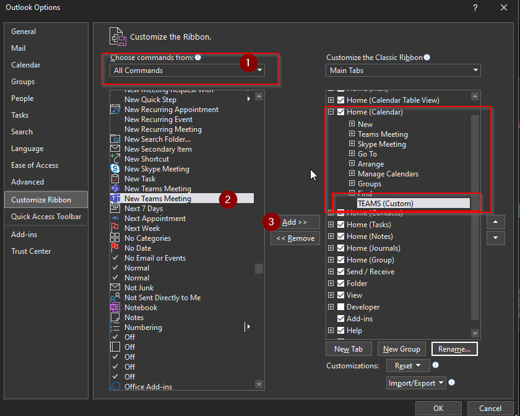The height and width of the screenshot is (416, 520).
Task: Click the Help question mark in title bar
Action: tap(475, 7)
